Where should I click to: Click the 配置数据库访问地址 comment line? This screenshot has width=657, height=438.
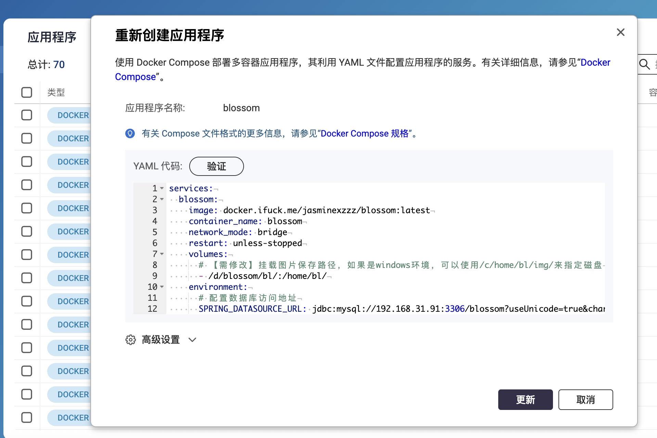pos(247,298)
